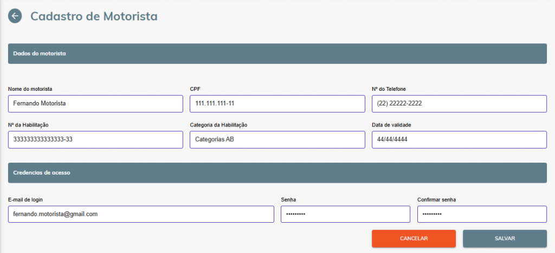
Task: Click the E-mail de login label
Action: coord(25,199)
